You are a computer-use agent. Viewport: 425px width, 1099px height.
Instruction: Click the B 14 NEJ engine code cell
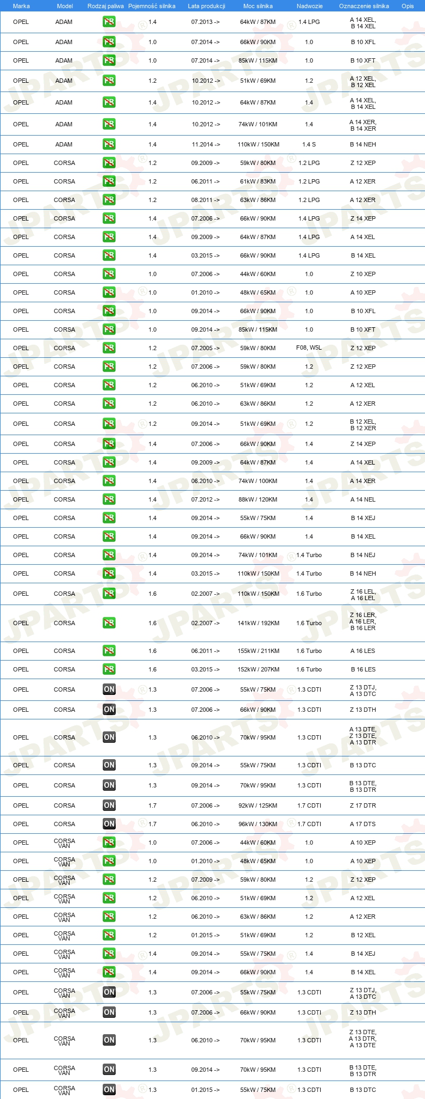[363, 555]
